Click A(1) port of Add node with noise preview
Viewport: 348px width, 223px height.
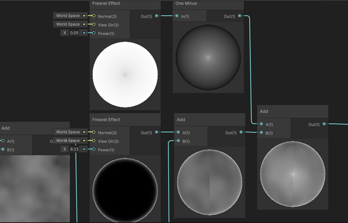tap(3, 141)
